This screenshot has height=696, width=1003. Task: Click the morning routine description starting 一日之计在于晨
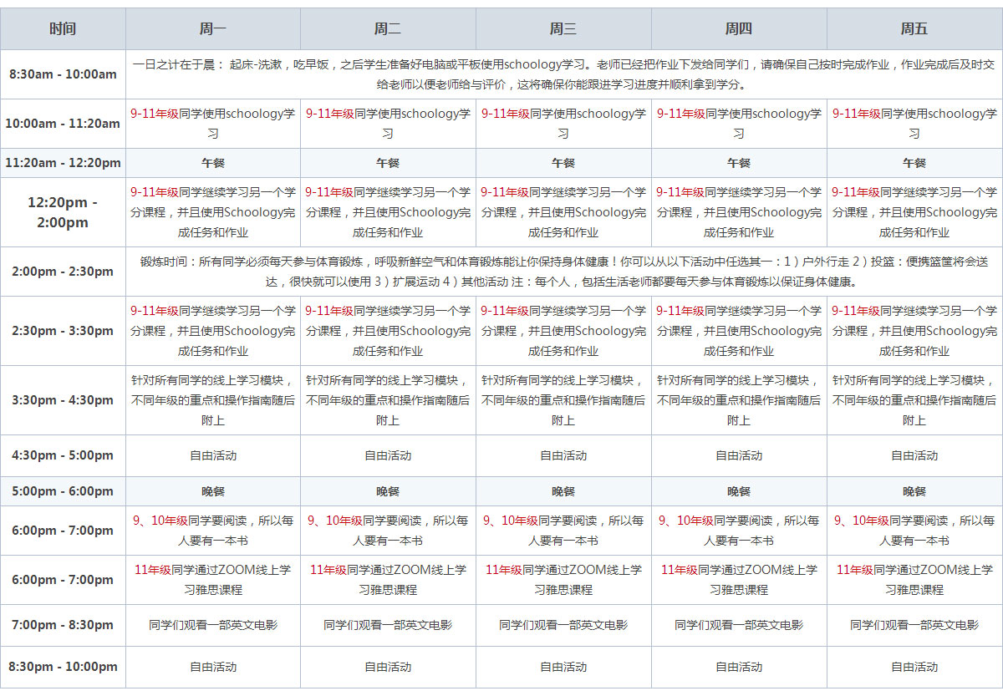pos(563,74)
